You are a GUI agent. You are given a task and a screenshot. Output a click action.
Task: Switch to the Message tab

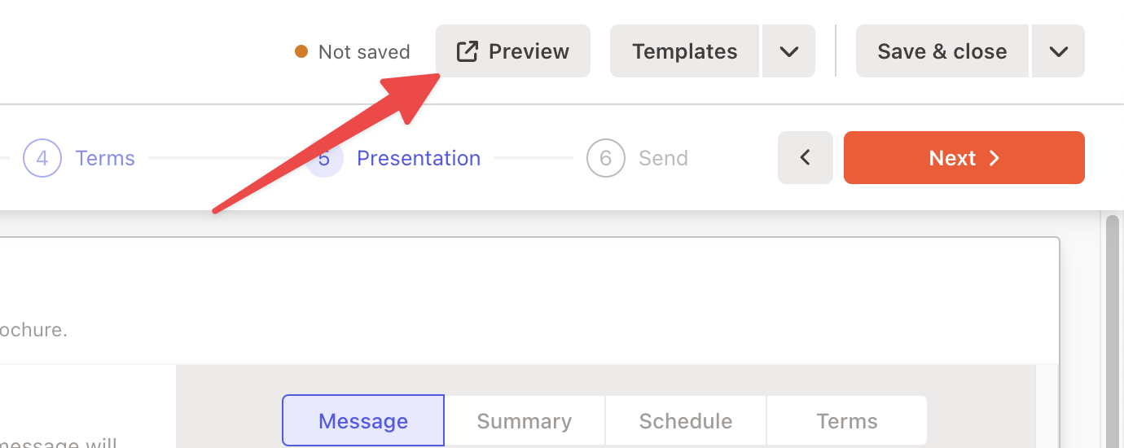363,421
